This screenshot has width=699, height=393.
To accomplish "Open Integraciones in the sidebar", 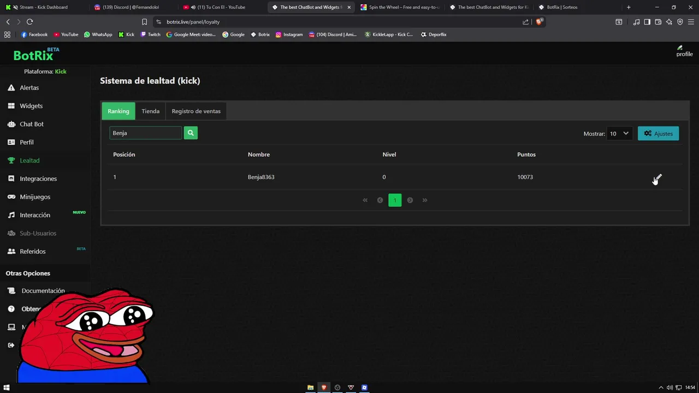I will (x=38, y=178).
